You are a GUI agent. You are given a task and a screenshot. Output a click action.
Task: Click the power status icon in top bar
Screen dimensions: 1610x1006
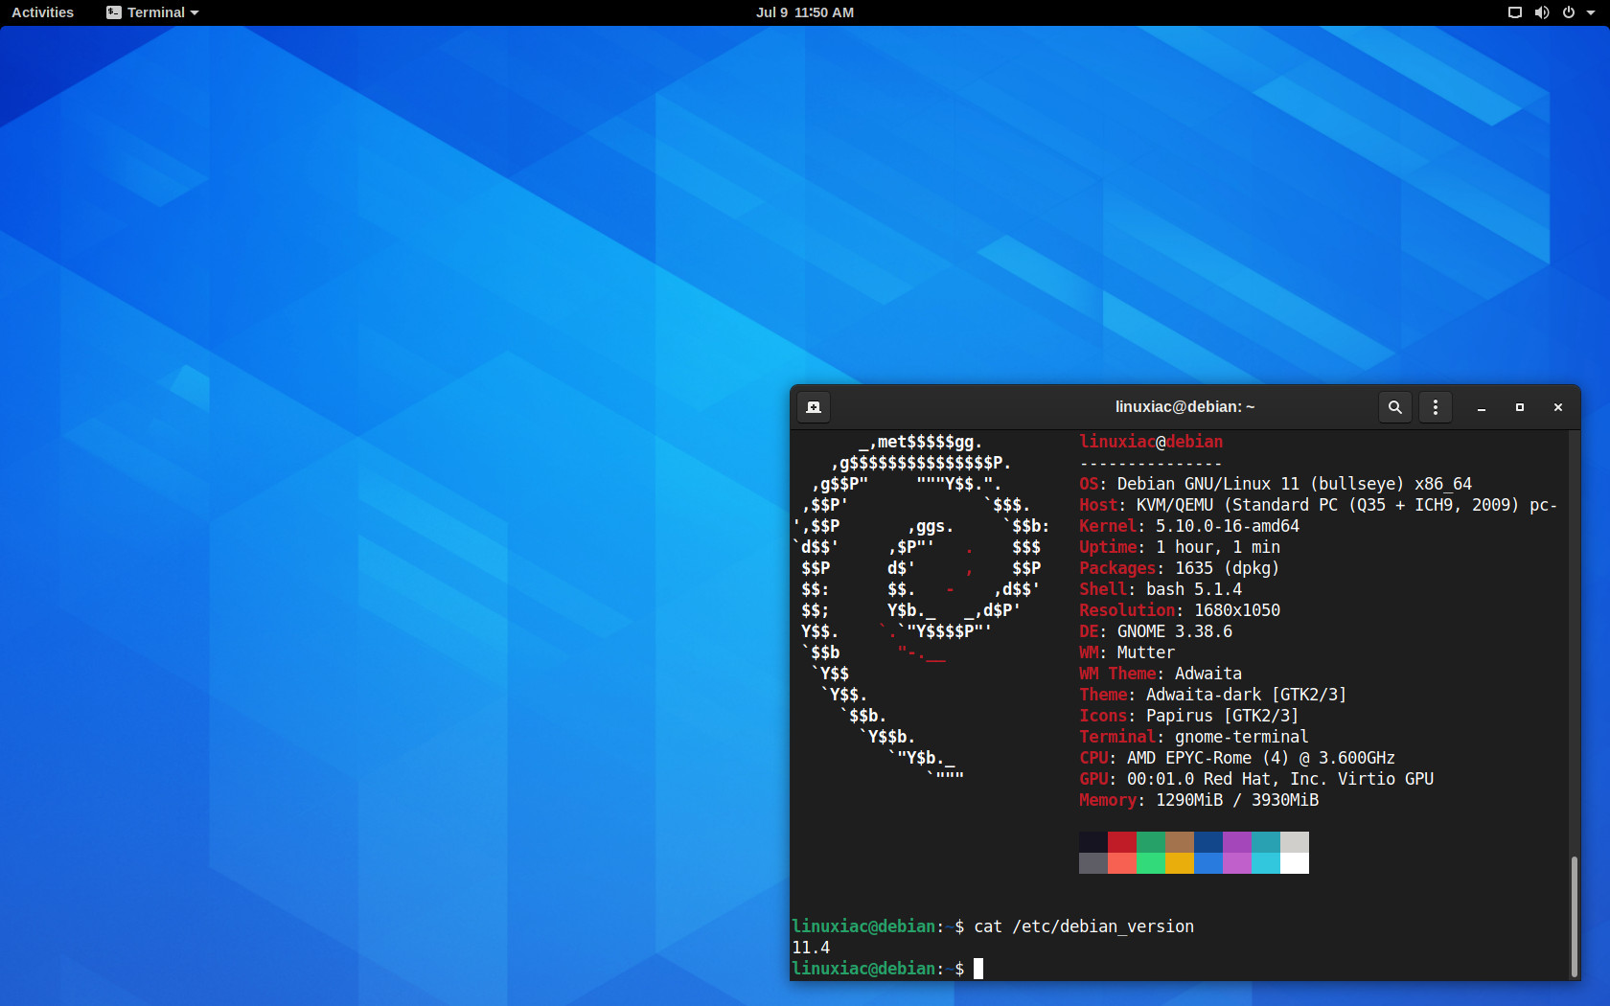click(1568, 12)
